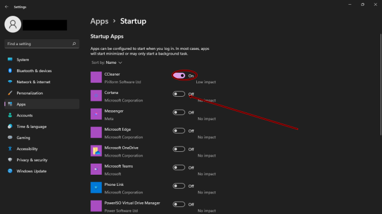Select the Apps sidebar category
The image size is (382, 214).
coord(42,104)
